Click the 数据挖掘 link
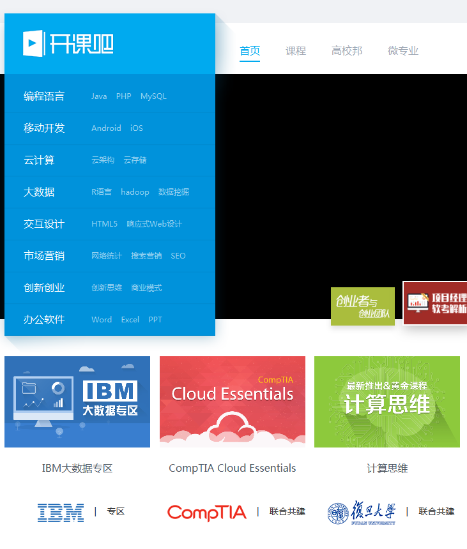This screenshot has height=549, width=467. pos(174,192)
